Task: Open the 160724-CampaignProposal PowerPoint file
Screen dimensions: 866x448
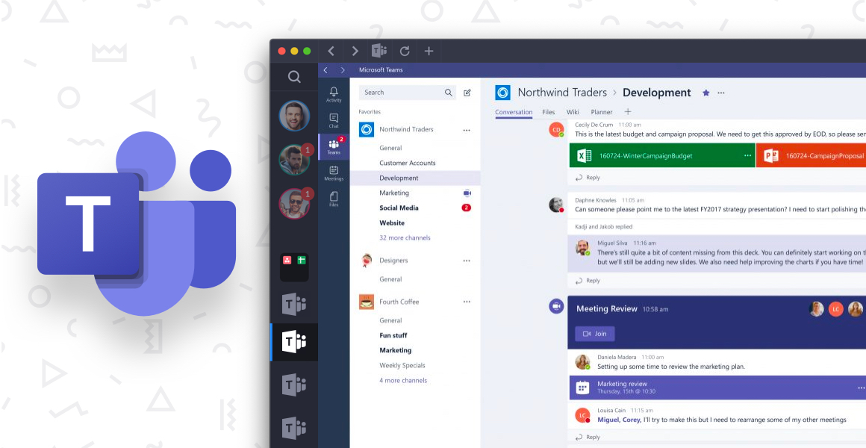Action: [x=812, y=156]
